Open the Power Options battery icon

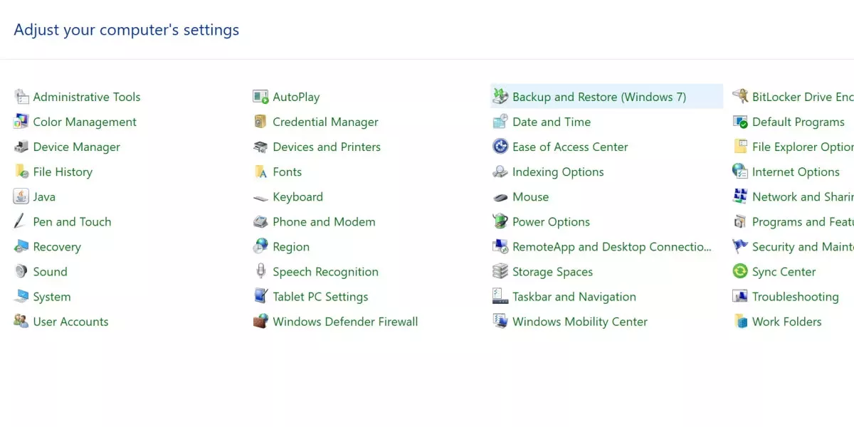(x=500, y=221)
